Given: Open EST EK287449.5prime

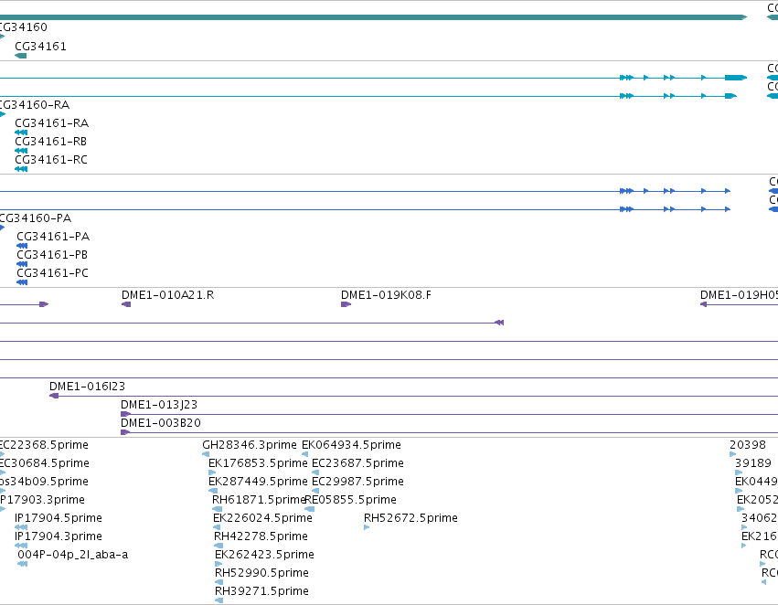Looking at the screenshot, I should click(258, 482).
